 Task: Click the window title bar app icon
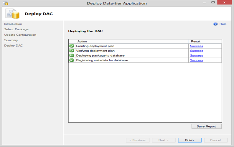[x=5, y=3]
